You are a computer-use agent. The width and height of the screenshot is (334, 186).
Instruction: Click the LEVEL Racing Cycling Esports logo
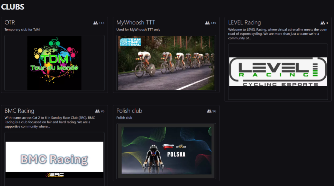coord(278,71)
